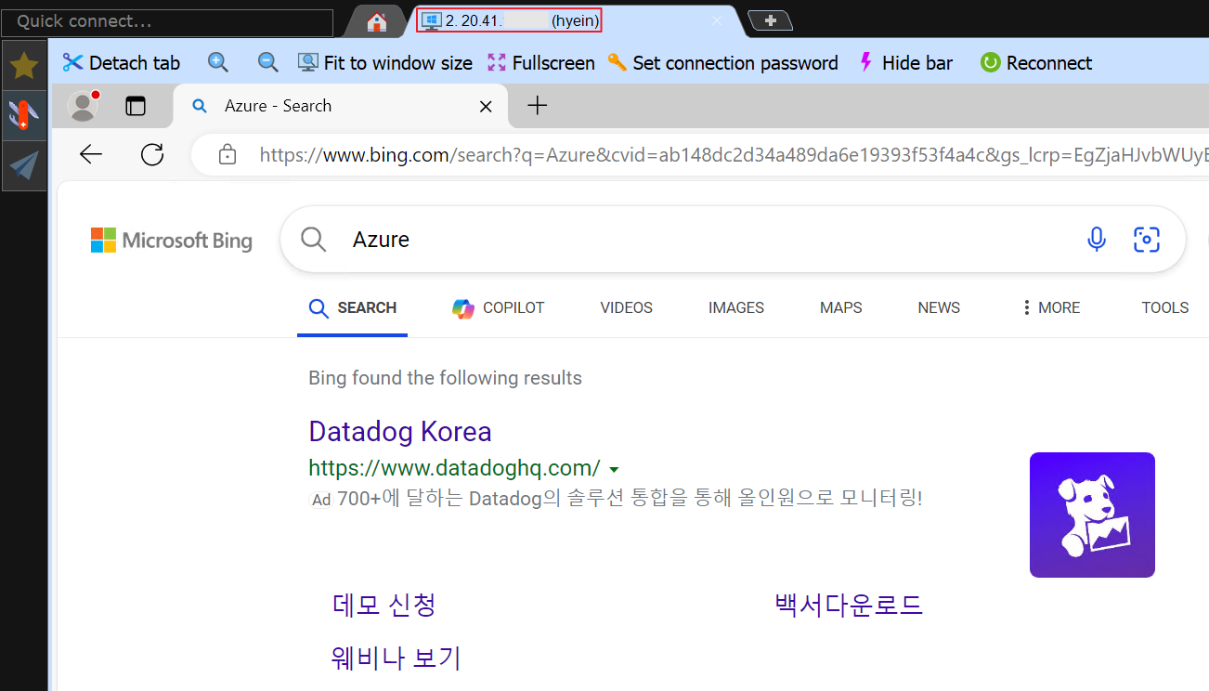Image resolution: width=1209 pixels, height=691 pixels.
Task: Expand the arrow next to datadoghq URL
Action: tap(614, 469)
